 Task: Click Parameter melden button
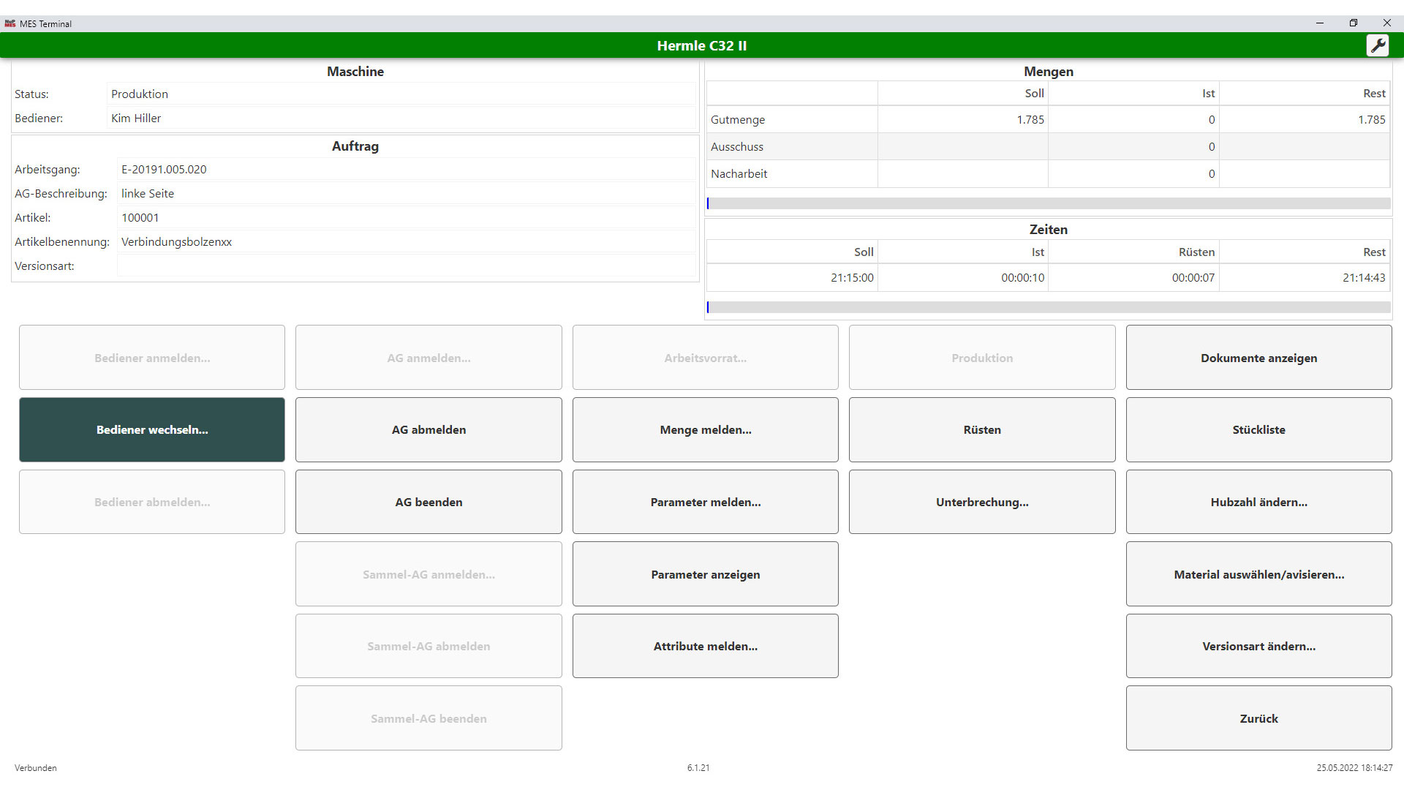pos(705,502)
